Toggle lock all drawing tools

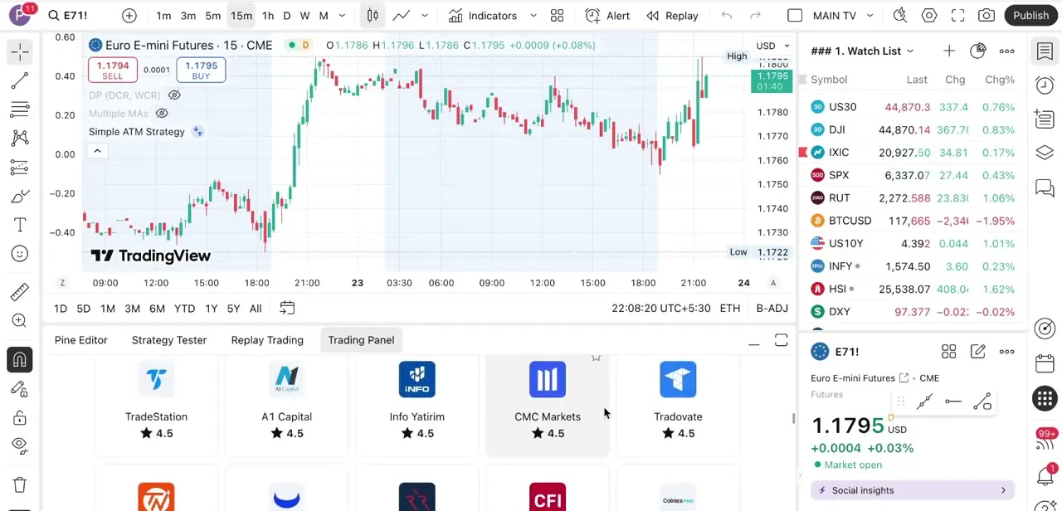20,417
